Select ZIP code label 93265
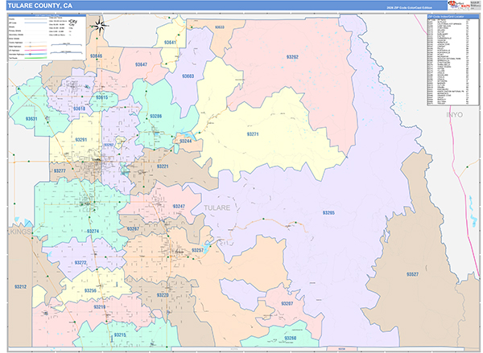 [x=328, y=212]
